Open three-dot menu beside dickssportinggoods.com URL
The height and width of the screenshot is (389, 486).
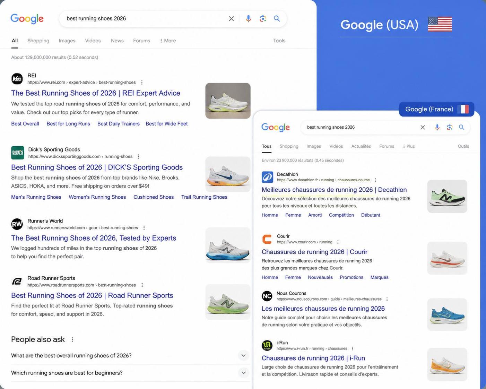(x=139, y=156)
